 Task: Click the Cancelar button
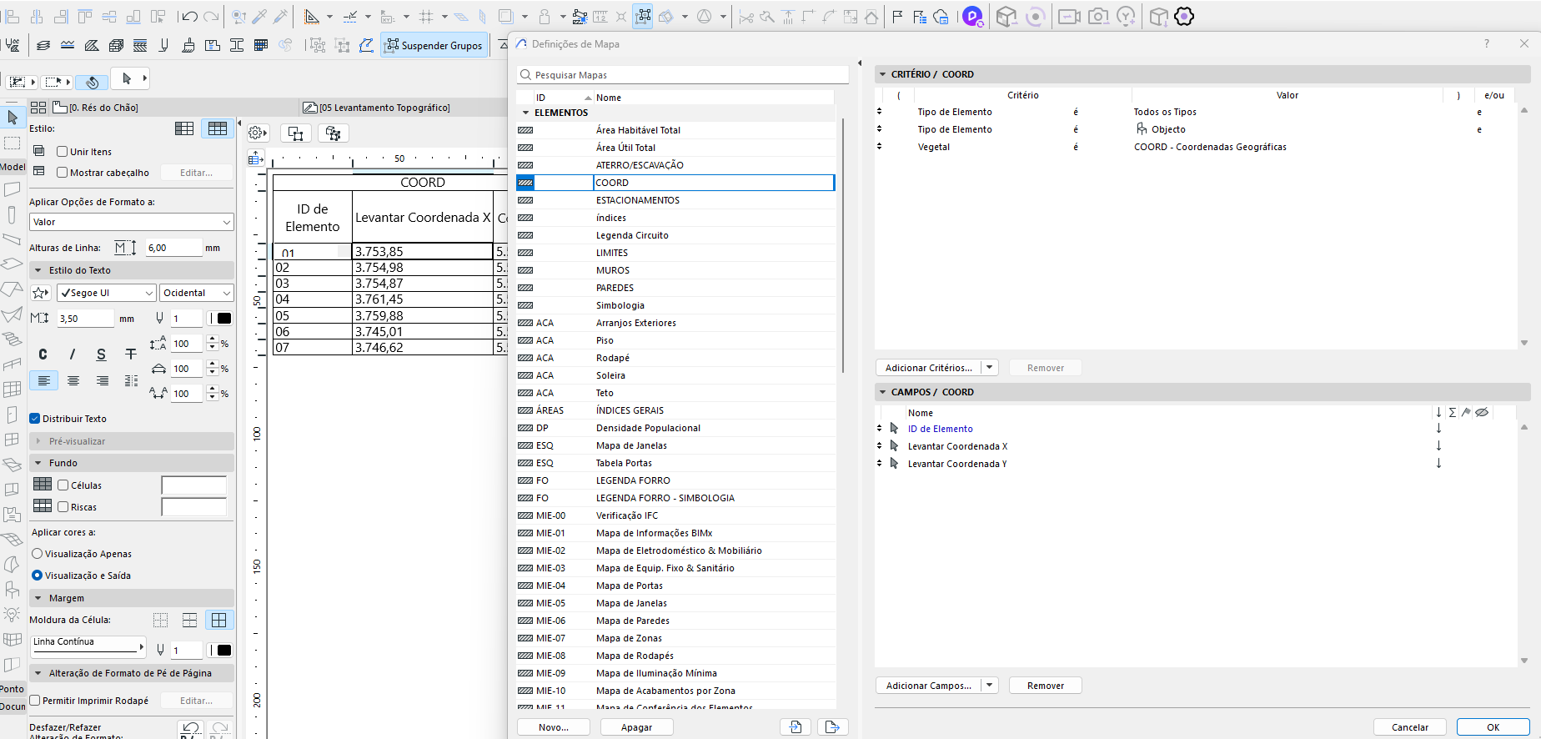1409,727
